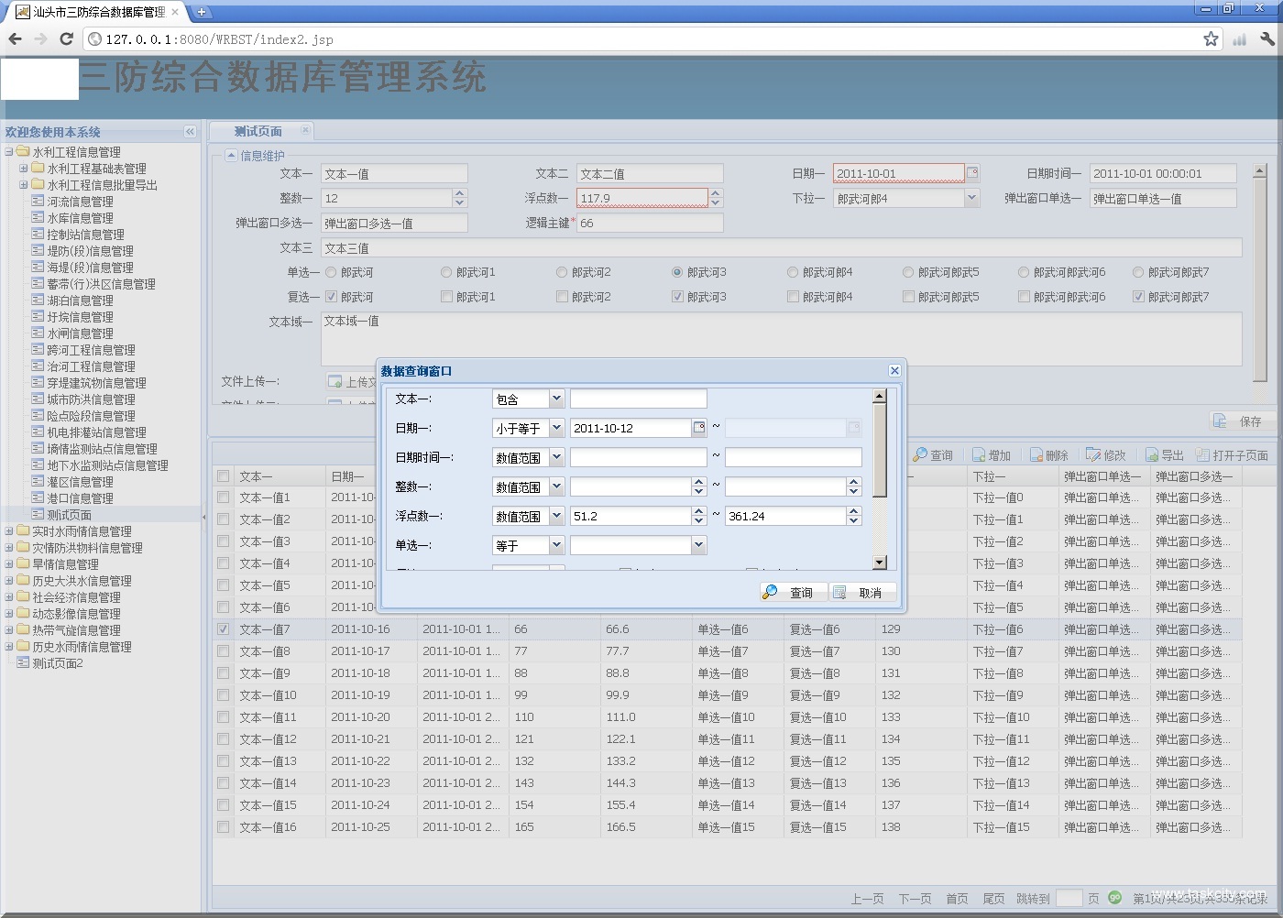Close the 数据查询窗口 dialog

tap(894, 371)
